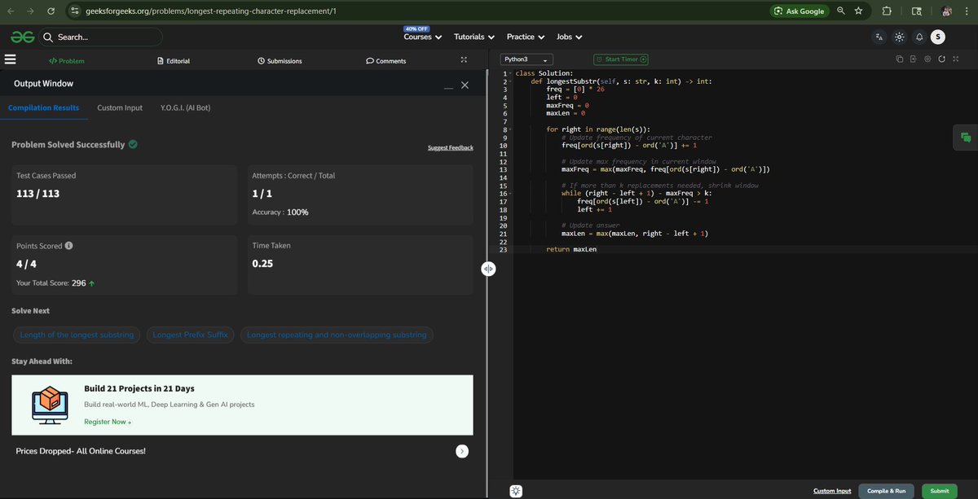Reset code with the refresh icon
978x499 pixels.
(941, 59)
